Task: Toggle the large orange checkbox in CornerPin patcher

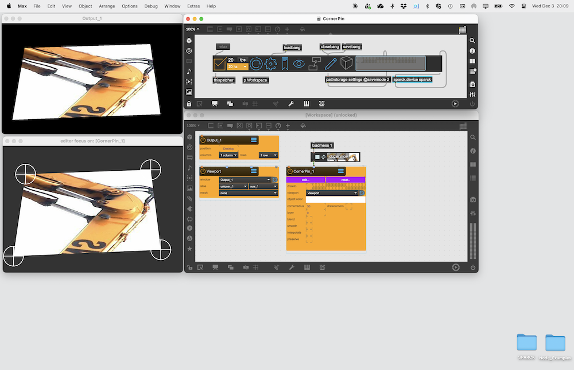Action: [x=219, y=64]
